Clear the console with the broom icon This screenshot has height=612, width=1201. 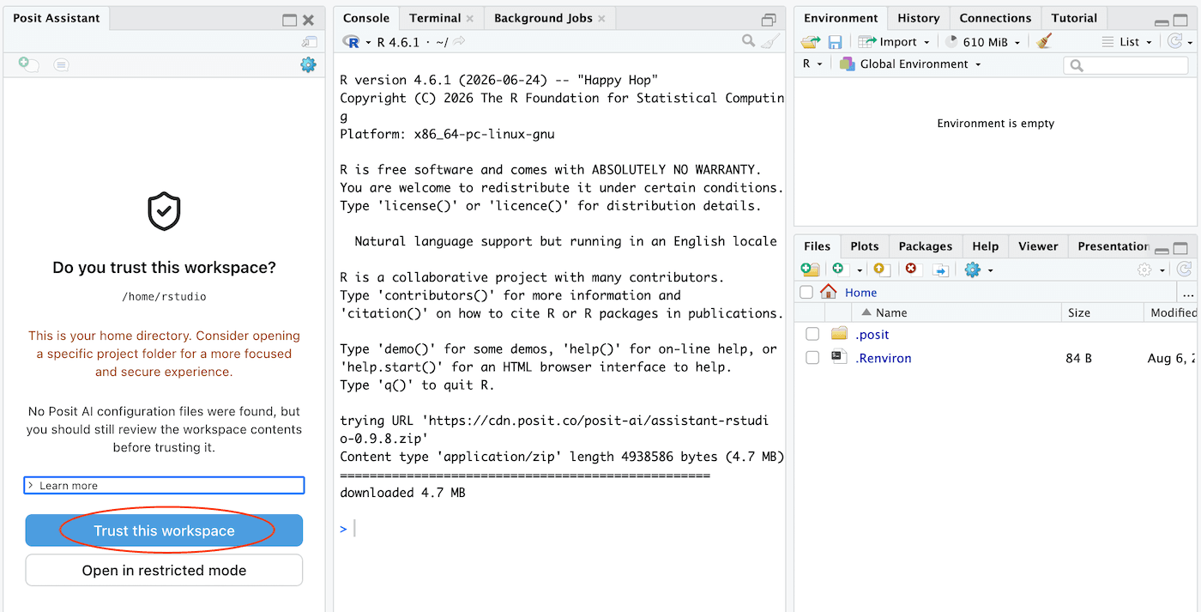click(x=770, y=41)
